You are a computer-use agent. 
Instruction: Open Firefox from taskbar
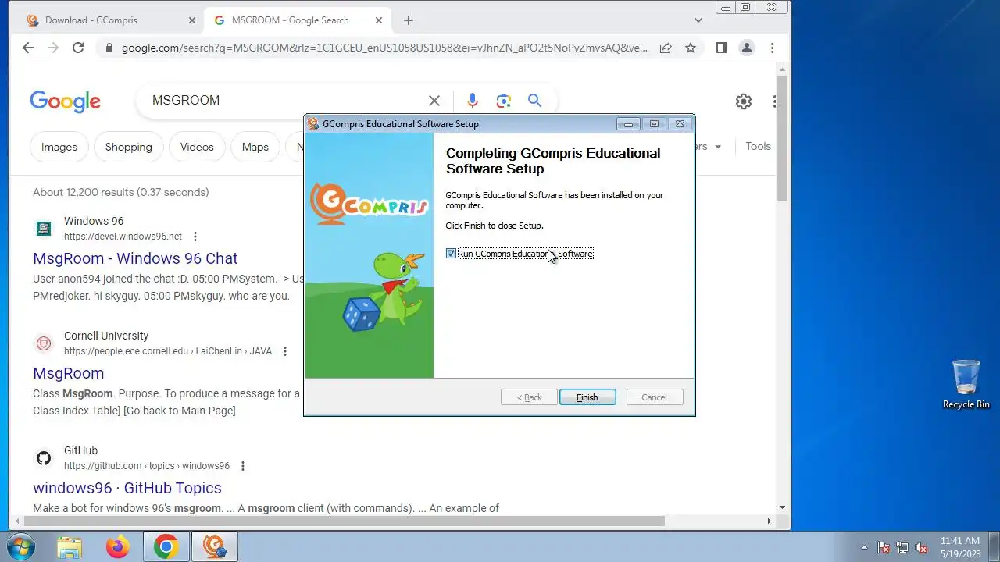pos(118,546)
